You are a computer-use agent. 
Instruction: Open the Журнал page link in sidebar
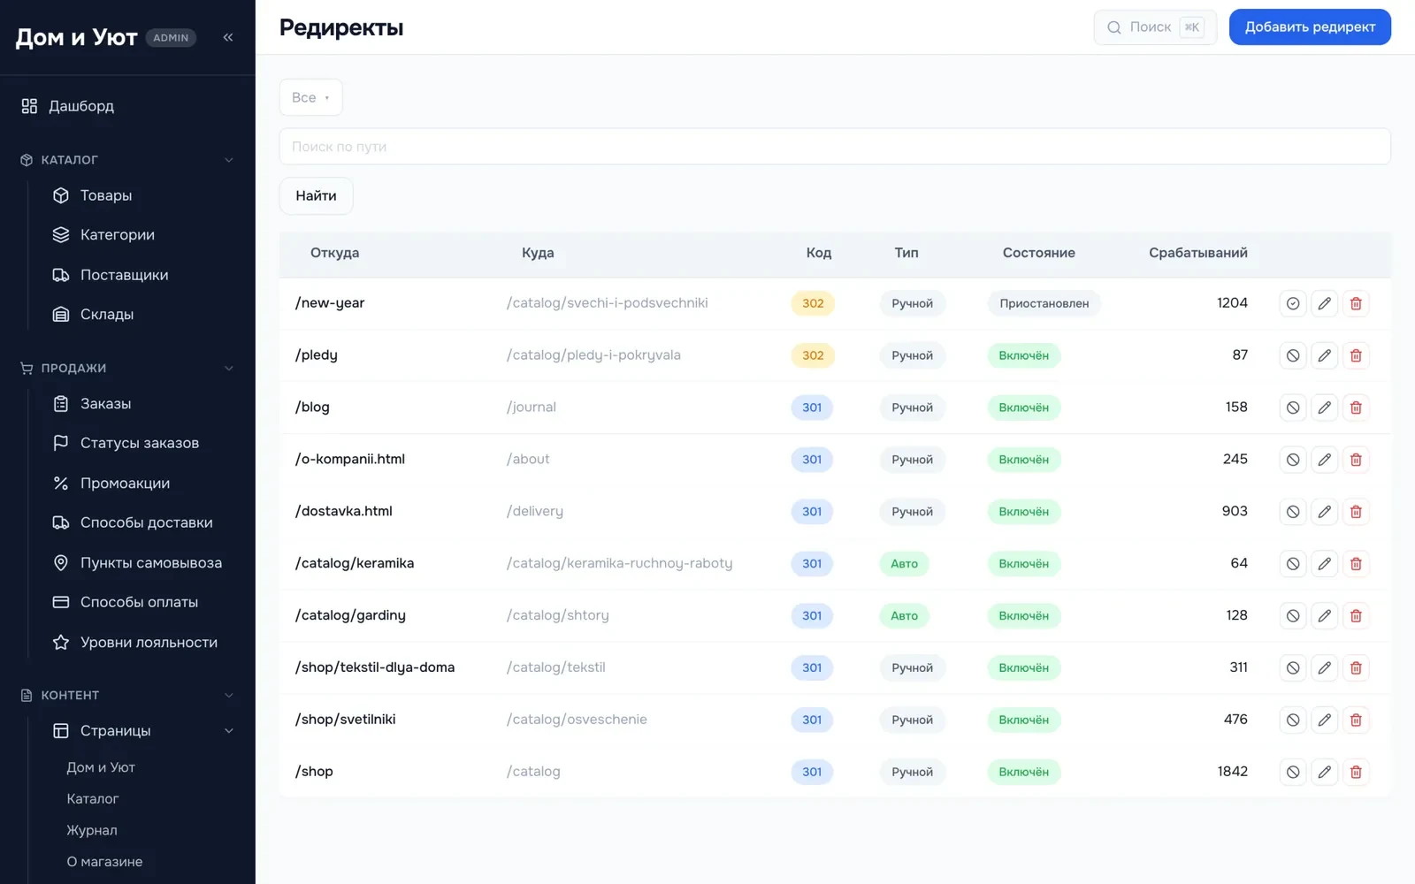click(x=92, y=830)
